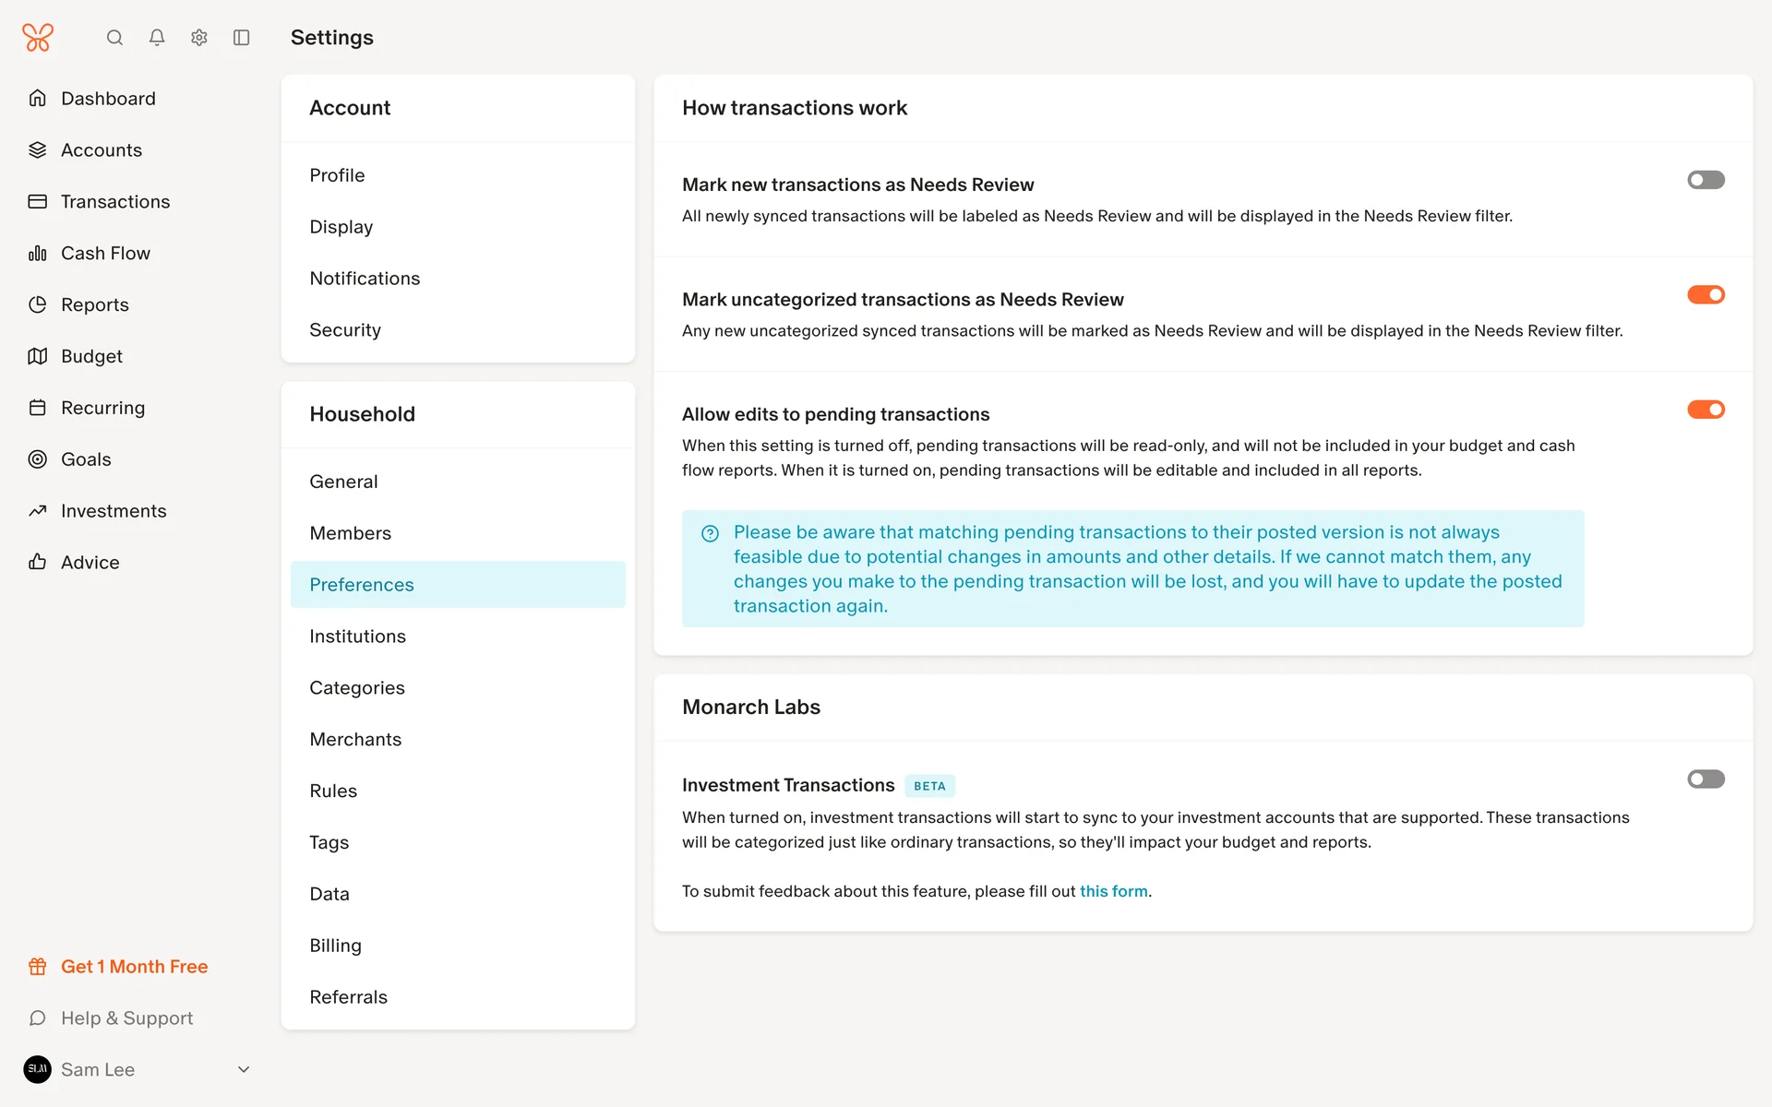Image resolution: width=1772 pixels, height=1107 pixels.
Task: Open notifications bell icon
Action: [x=157, y=38]
